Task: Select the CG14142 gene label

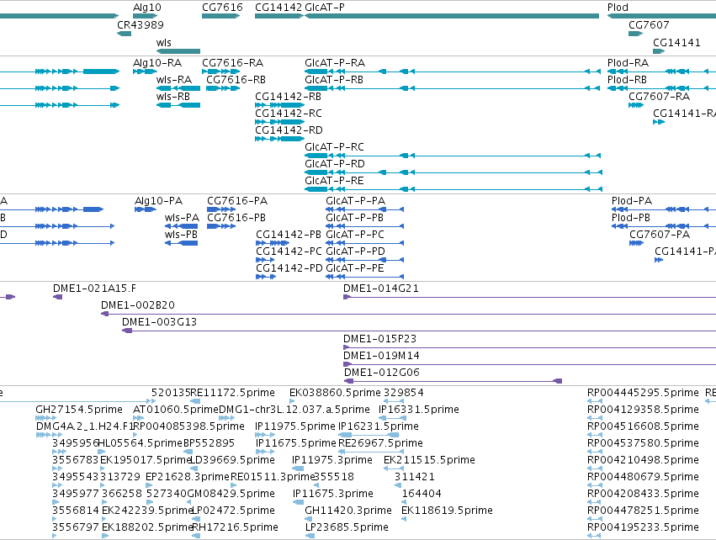Action: coord(278,8)
